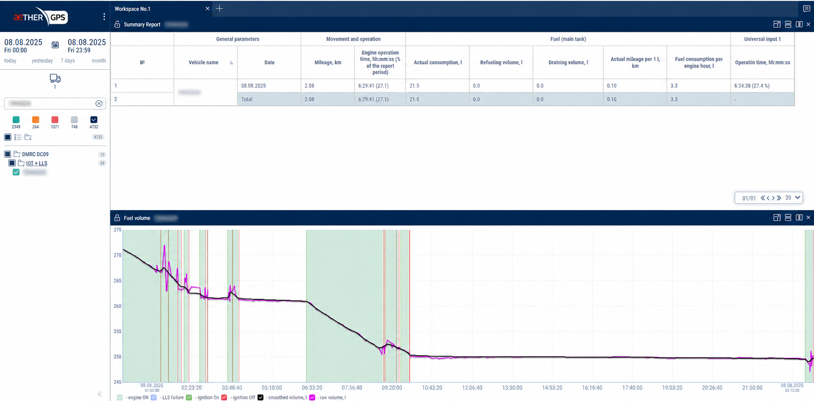Filter by orange status 264

(x=36, y=120)
